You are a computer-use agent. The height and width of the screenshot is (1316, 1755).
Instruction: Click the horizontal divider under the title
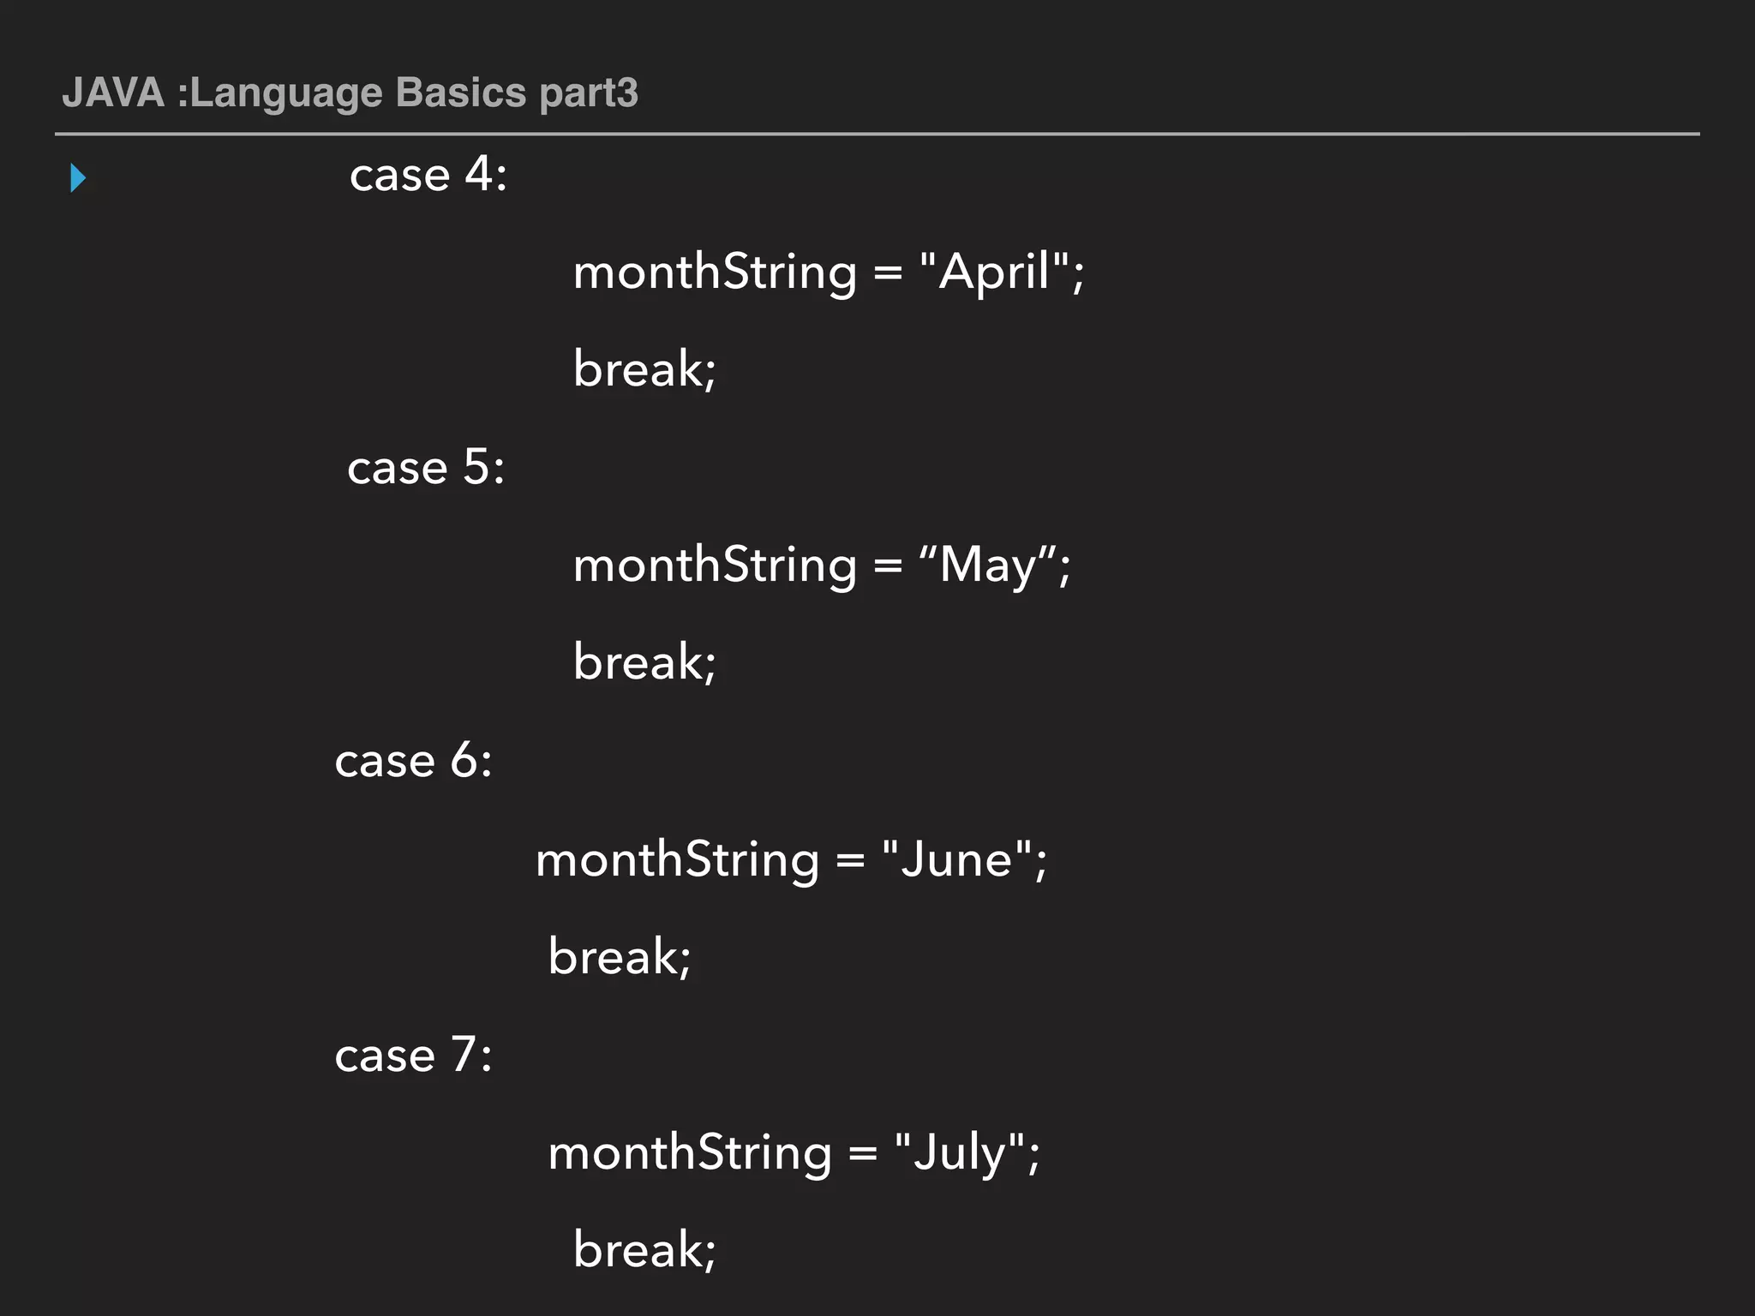pos(877,135)
